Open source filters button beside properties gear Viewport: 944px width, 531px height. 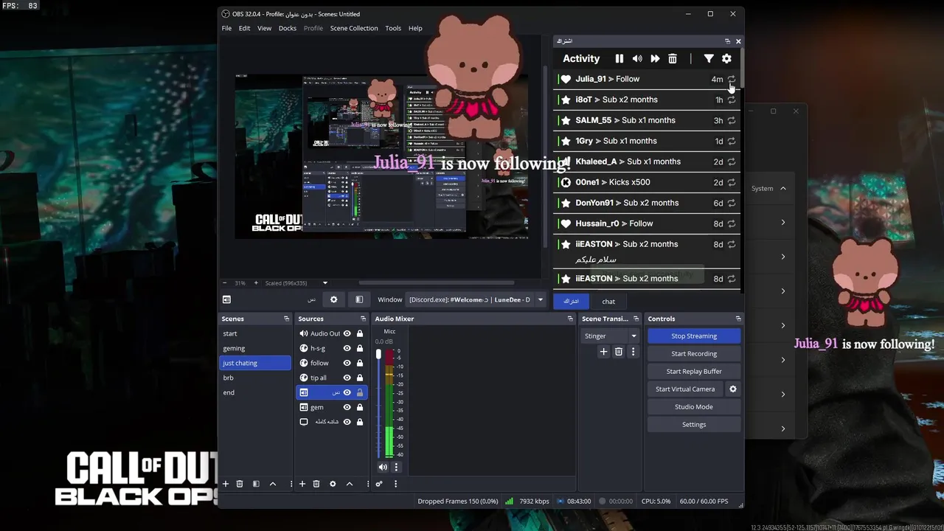[359, 299]
